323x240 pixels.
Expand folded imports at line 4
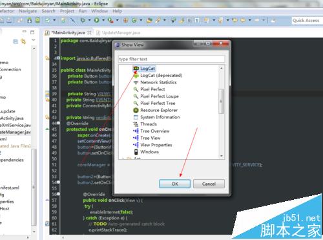(58, 58)
